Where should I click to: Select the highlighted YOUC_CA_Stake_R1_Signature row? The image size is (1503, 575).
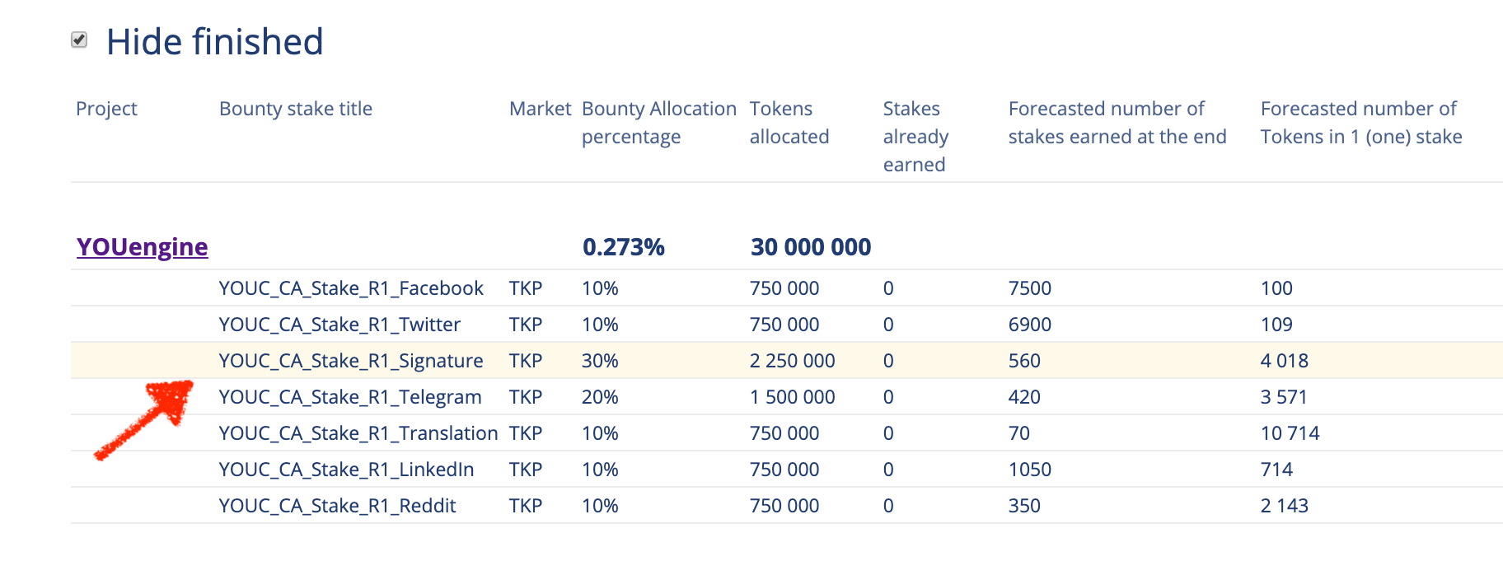coord(350,361)
